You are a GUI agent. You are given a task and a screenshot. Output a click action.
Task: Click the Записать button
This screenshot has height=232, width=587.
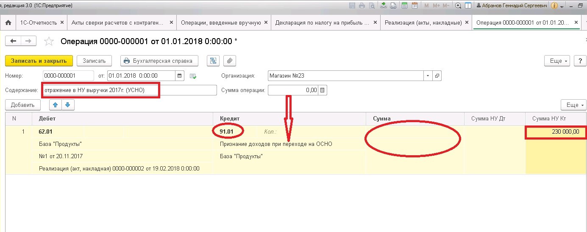point(94,61)
